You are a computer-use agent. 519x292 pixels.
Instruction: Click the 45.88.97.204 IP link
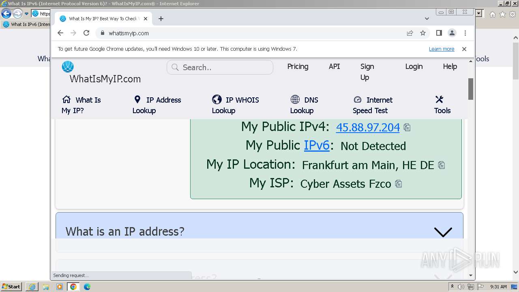[x=368, y=127]
